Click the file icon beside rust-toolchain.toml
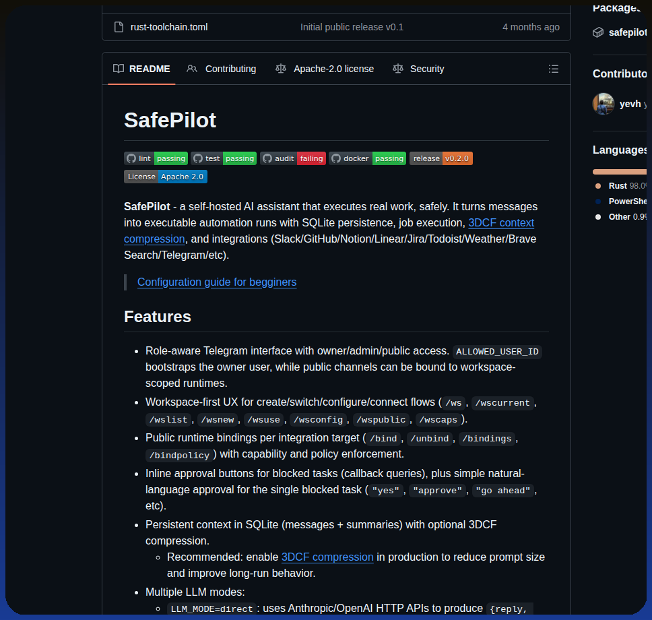This screenshot has width=652, height=620. 119,27
